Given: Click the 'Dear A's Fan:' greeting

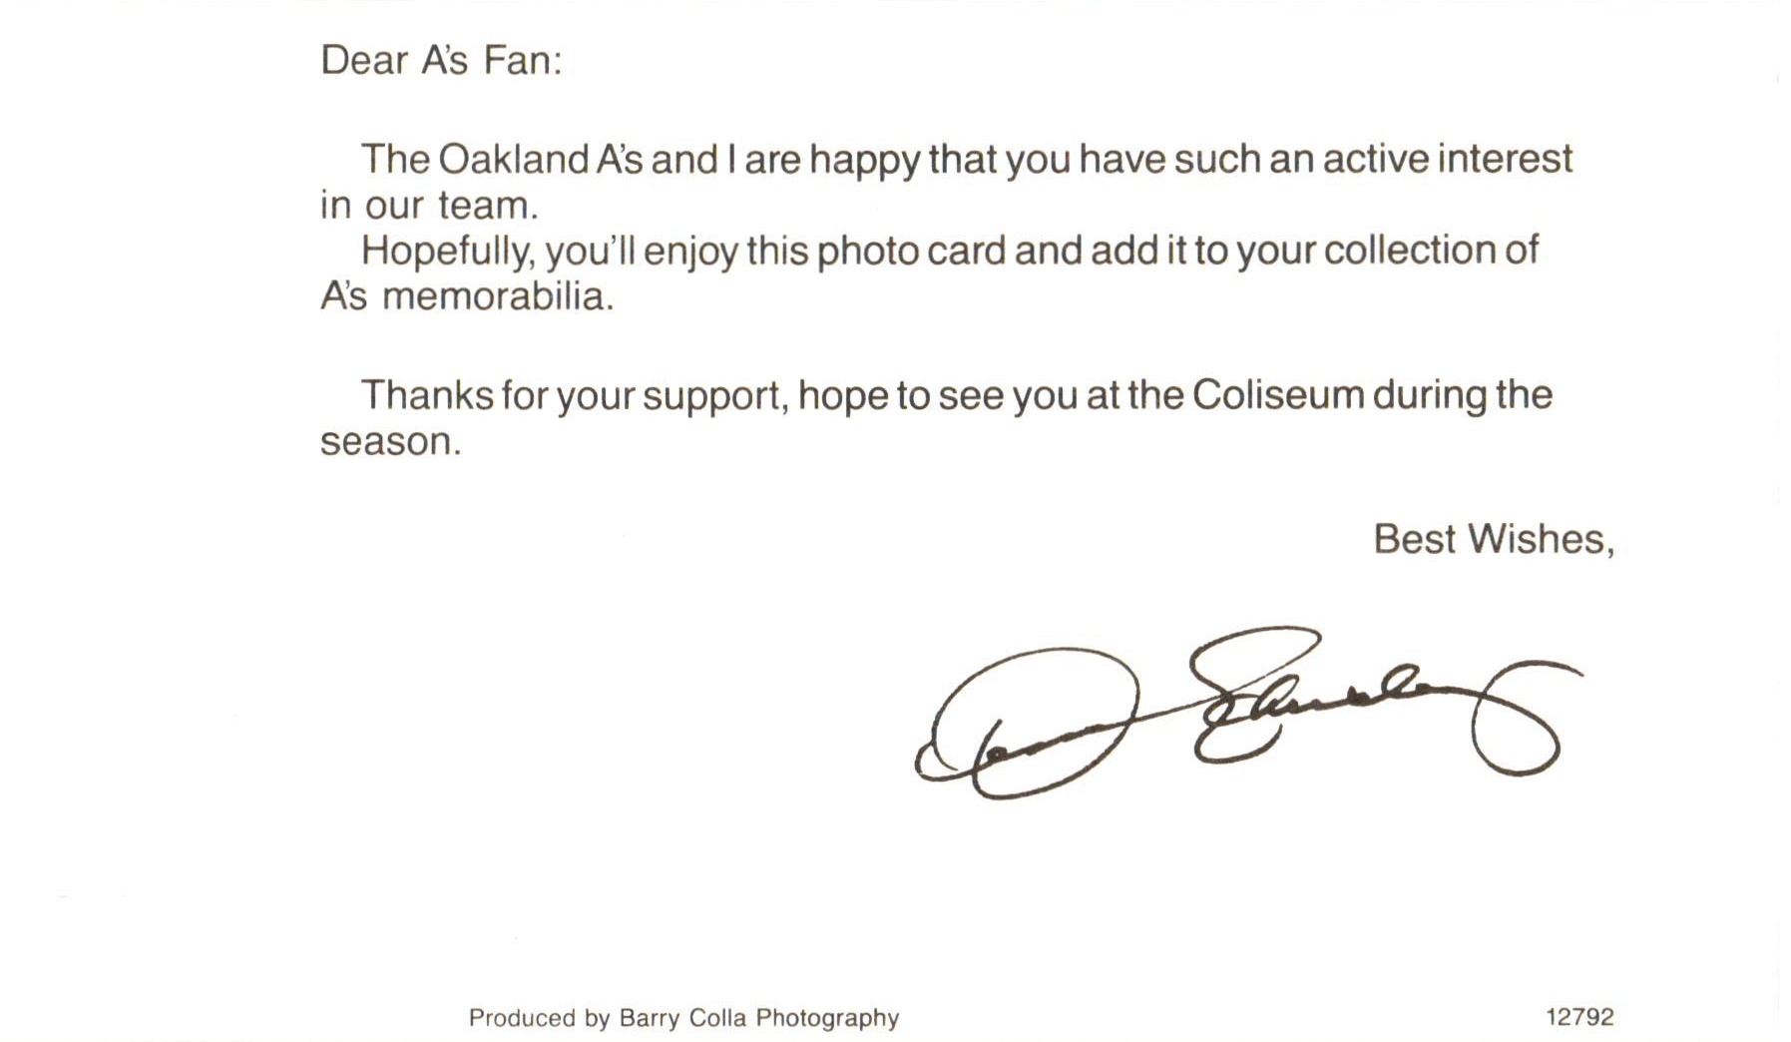Looking at the screenshot, I should [441, 60].
